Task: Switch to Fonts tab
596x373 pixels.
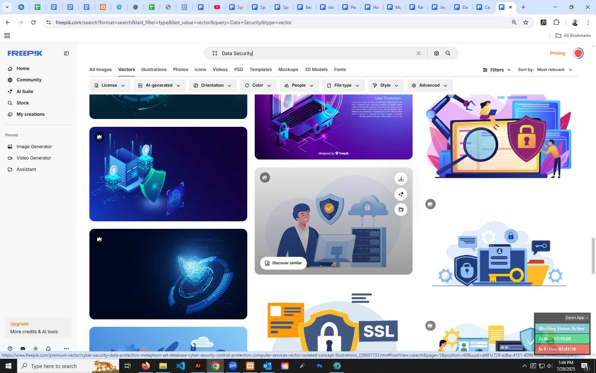Action: pyautogui.click(x=340, y=70)
